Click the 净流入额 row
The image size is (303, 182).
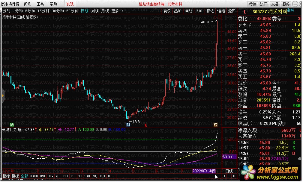[x=269, y=130]
